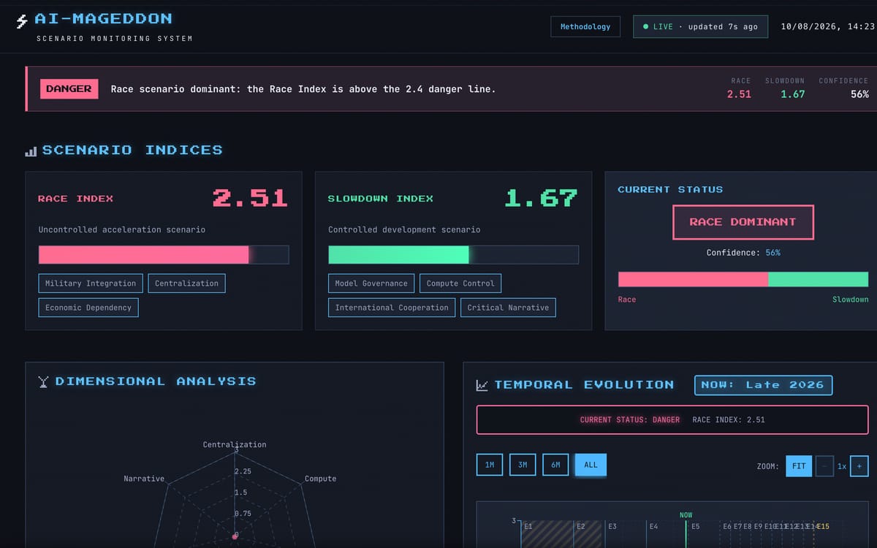
Task: Zoom in with the plus button
Action: [x=859, y=466]
